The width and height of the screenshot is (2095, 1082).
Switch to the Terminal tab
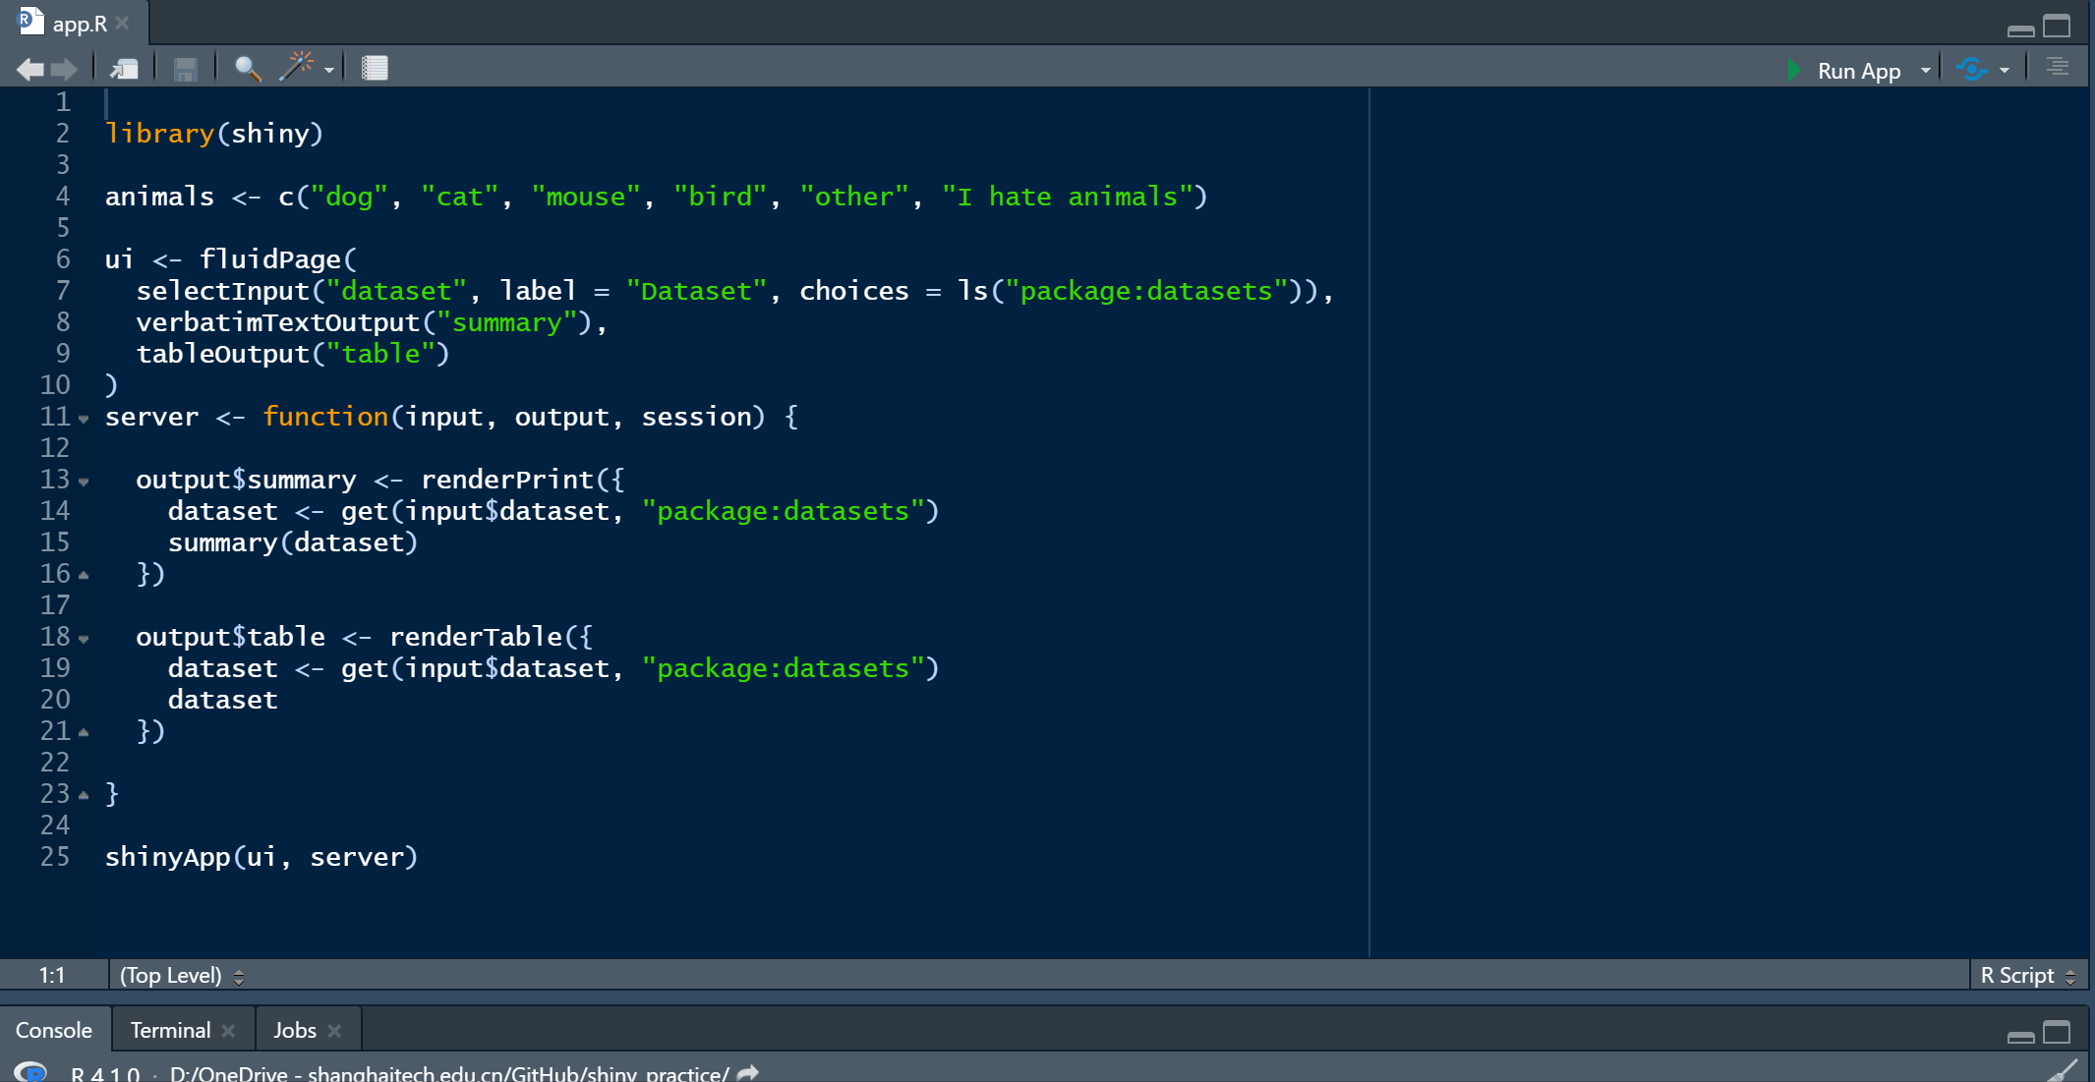(170, 1030)
